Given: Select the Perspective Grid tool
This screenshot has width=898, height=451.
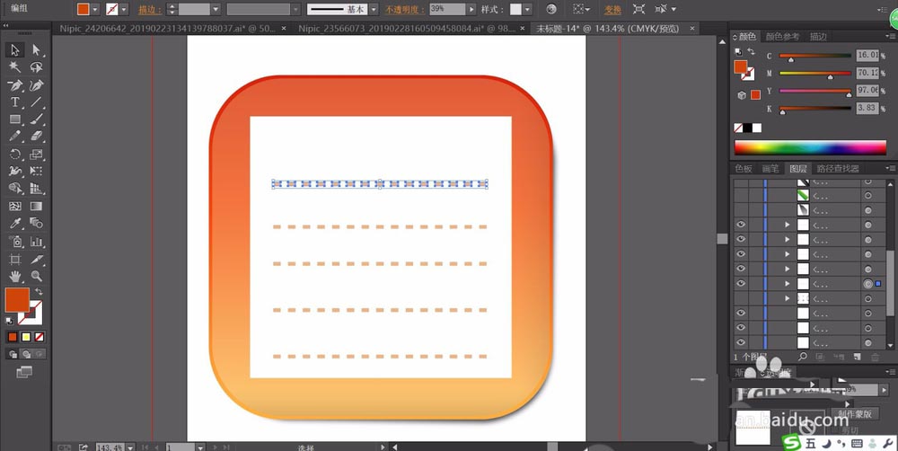Looking at the screenshot, I should pos(36,189).
